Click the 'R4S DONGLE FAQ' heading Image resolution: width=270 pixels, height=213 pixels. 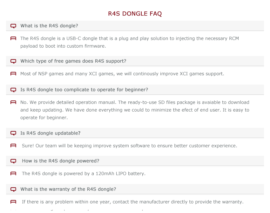click(x=135, y=14)
